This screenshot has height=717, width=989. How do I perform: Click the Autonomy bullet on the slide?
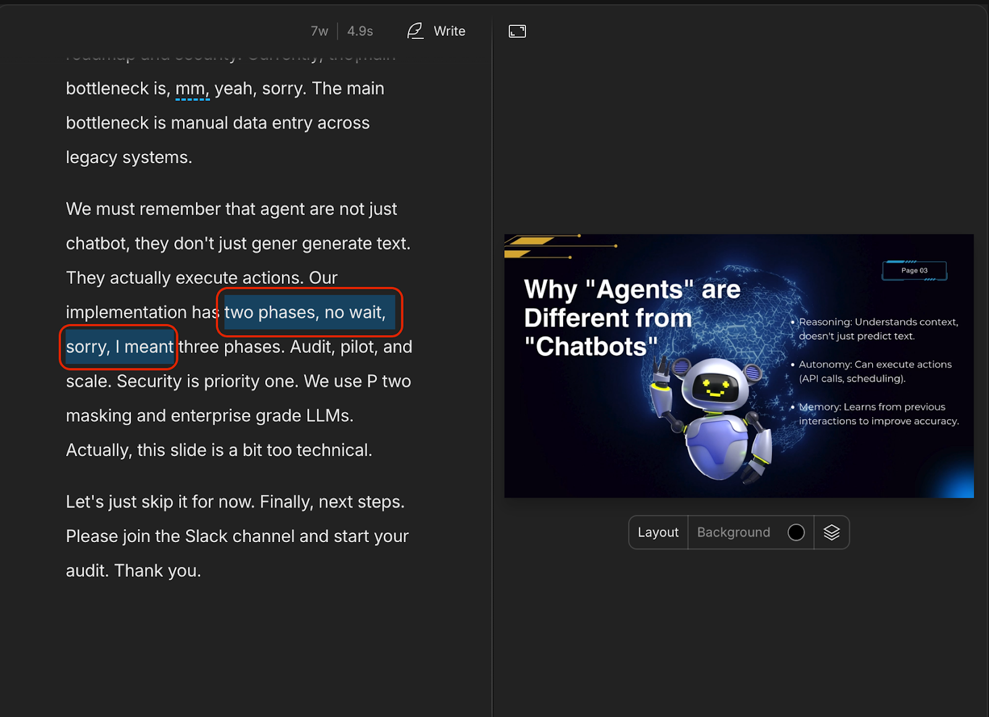(875, 371)
